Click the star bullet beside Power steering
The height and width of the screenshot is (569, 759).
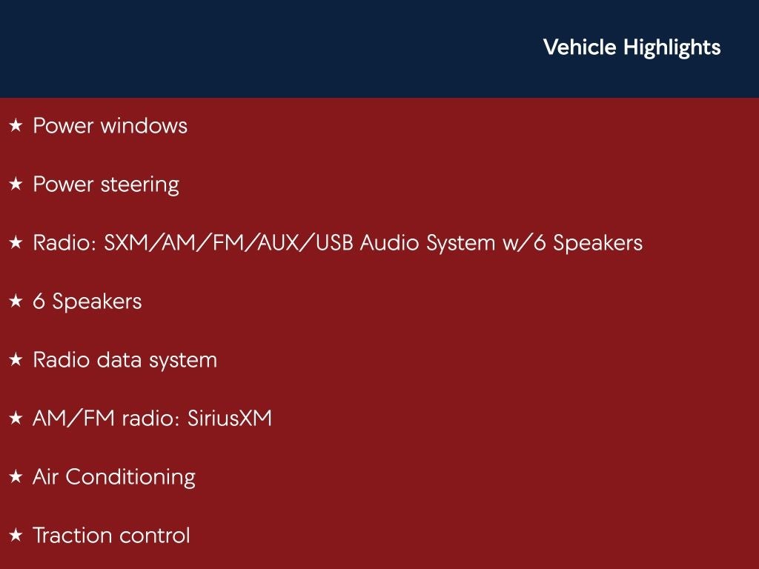[16, 184]
